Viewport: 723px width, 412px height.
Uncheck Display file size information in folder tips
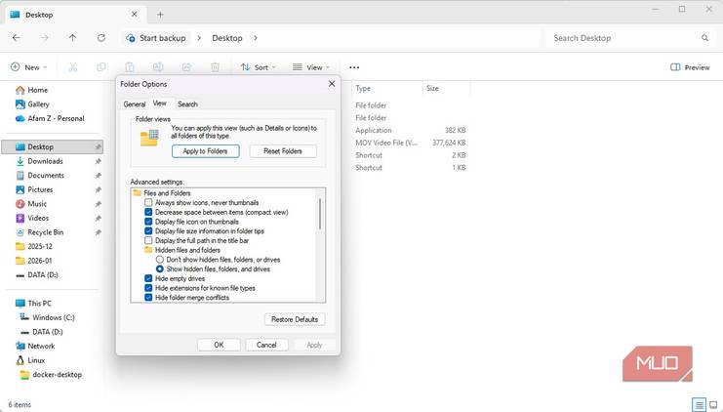point(148,231)
